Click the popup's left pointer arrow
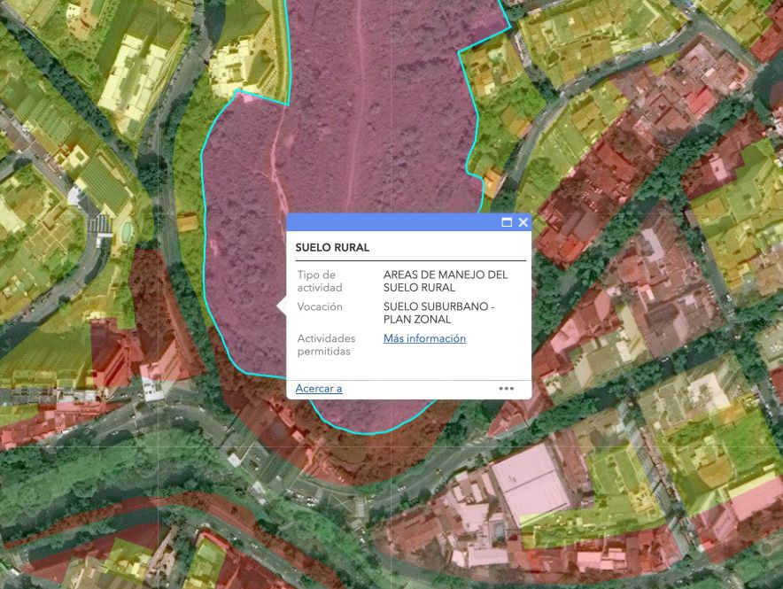The height and width of the screenshot is (589, 783). click(282, 306)
